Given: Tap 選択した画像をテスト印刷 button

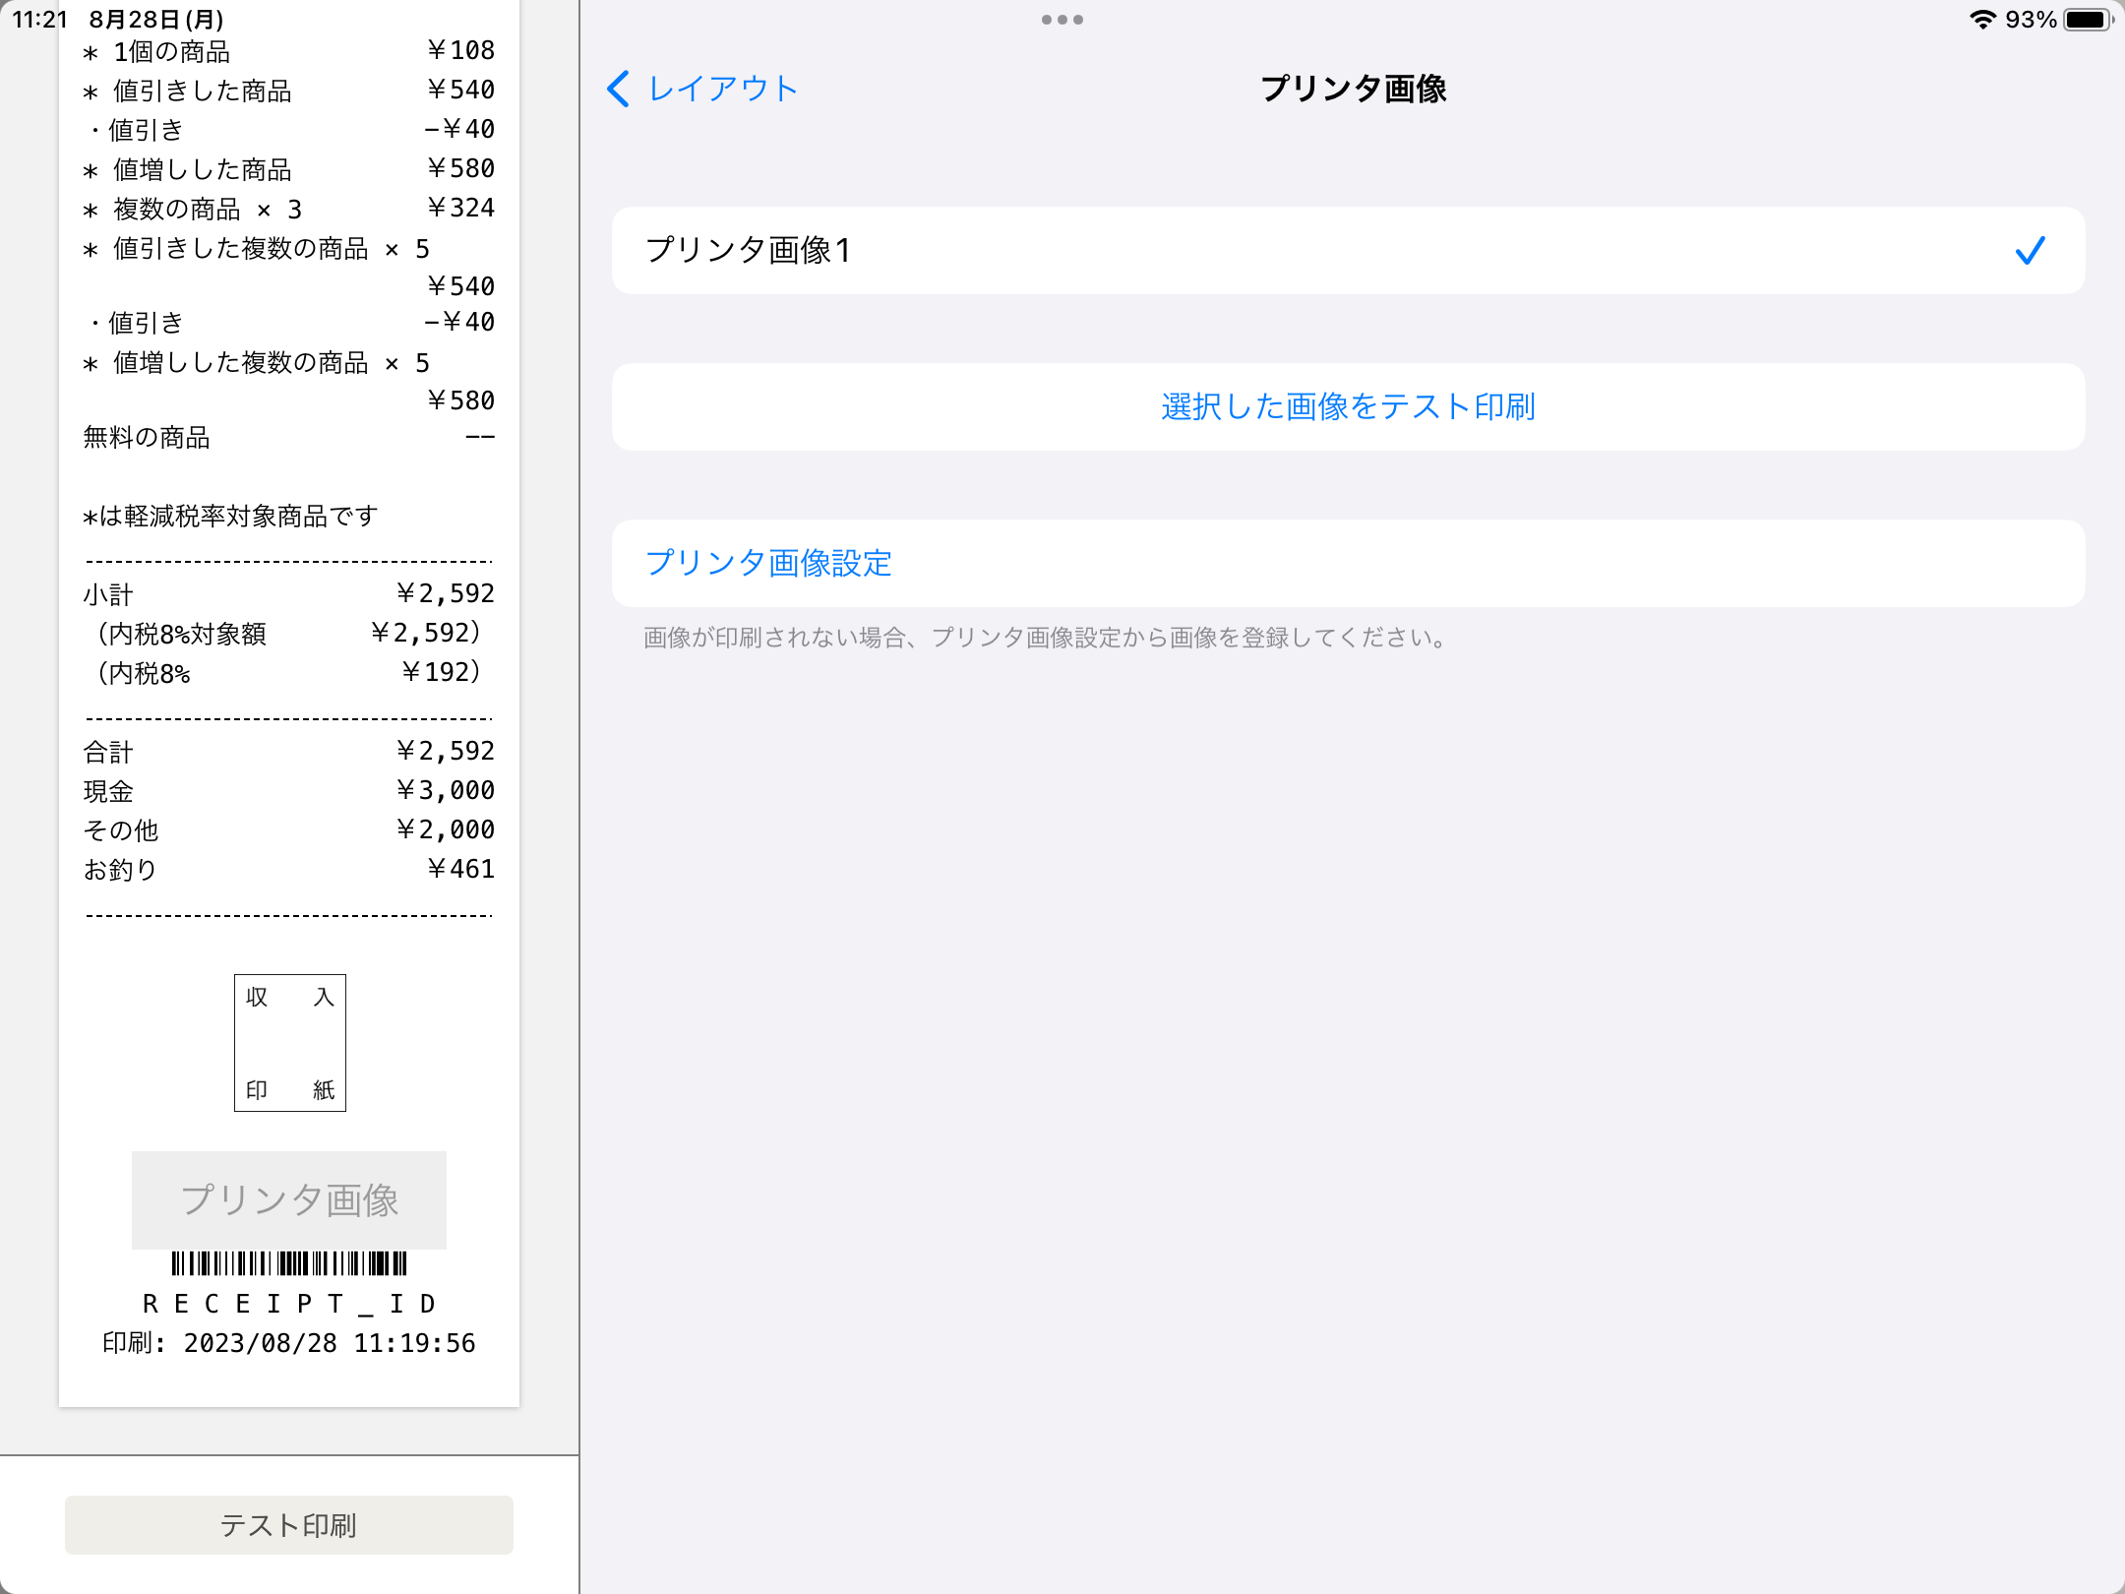Looking at the screenshot, I should point(1348,406).
